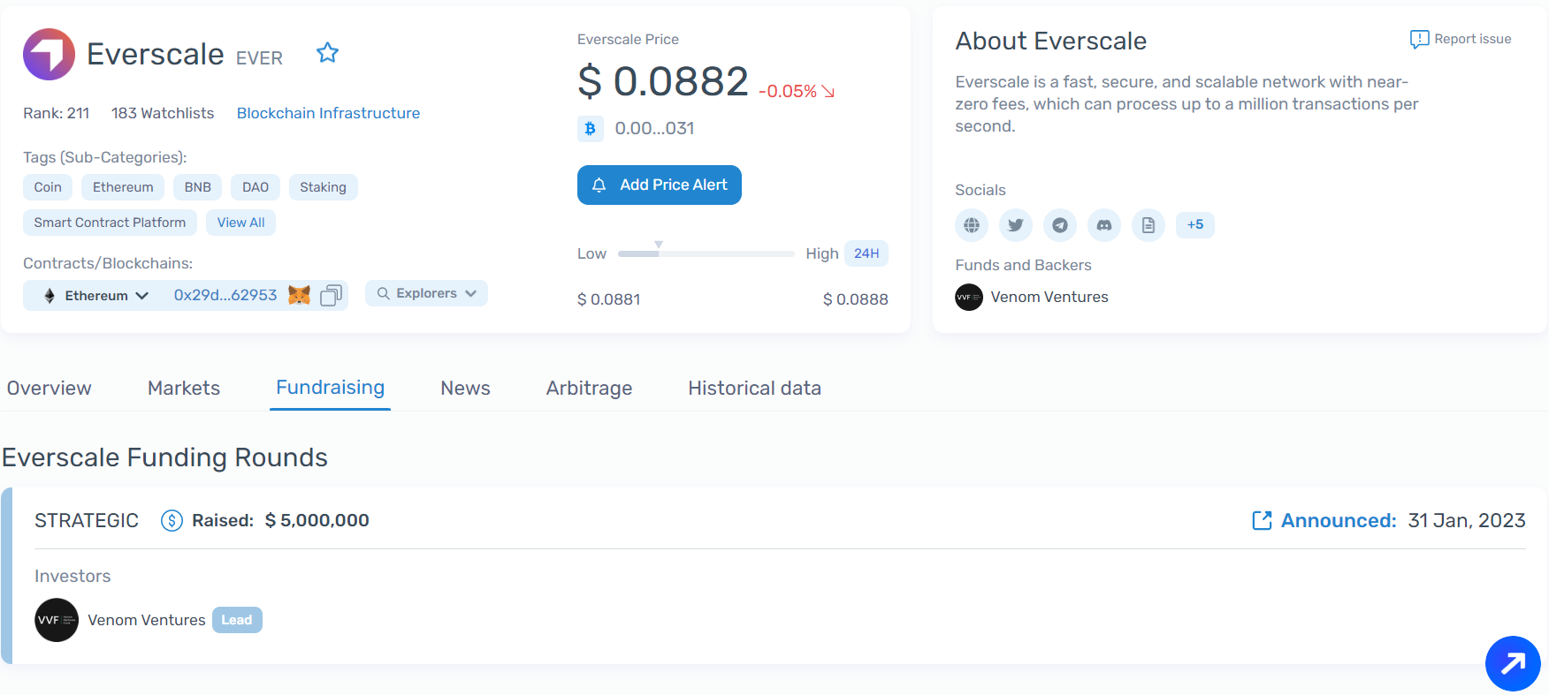Switch to the Markets tab
Screen dimensions: 1549x695
(x=184, y=388)
